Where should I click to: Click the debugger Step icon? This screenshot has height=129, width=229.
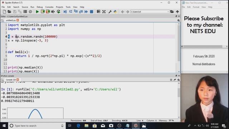(70, 11)
